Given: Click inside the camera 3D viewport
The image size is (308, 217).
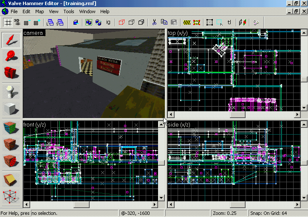Looking at the screenshot, I should click(94, 73).
